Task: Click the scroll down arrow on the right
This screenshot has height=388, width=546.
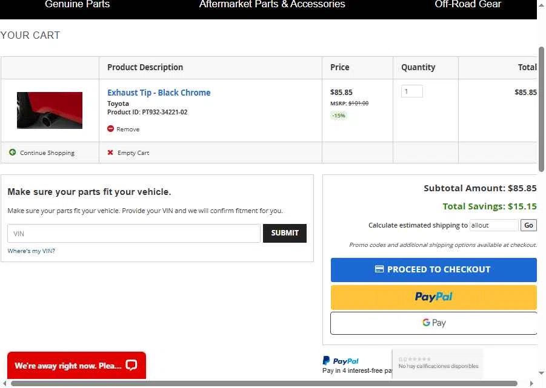Action: point(541,373)
